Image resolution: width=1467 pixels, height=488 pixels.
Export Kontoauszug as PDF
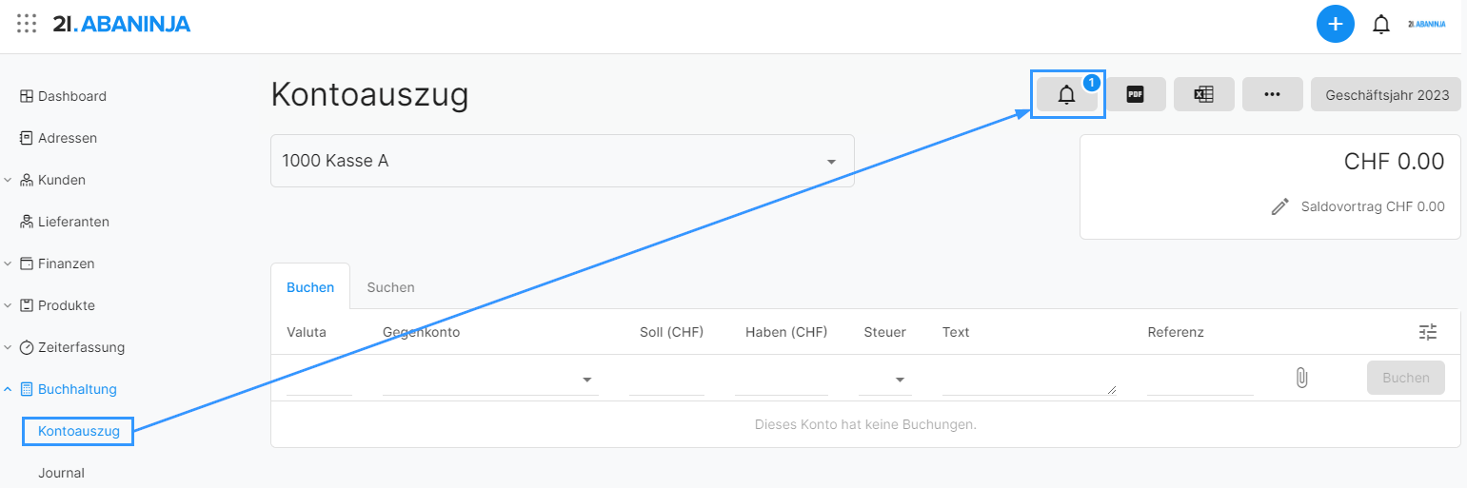point(1136,94)
